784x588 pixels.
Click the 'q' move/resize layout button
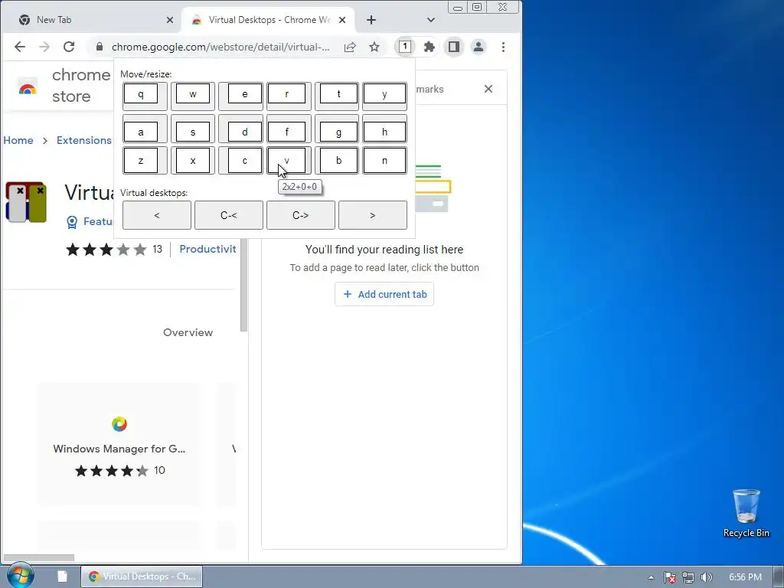[x=145, y=96]
